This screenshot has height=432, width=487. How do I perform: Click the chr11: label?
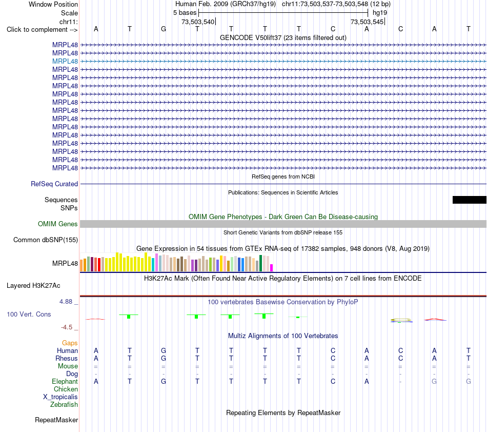[x=68, y=22]
